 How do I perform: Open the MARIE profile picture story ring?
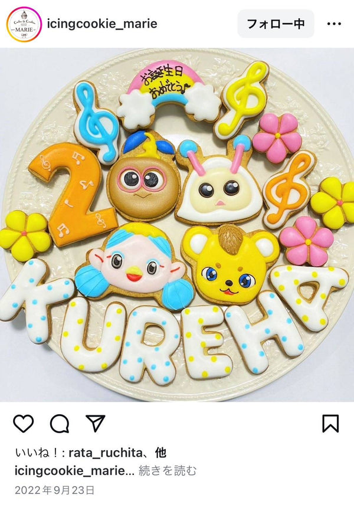tap(24, 24)
